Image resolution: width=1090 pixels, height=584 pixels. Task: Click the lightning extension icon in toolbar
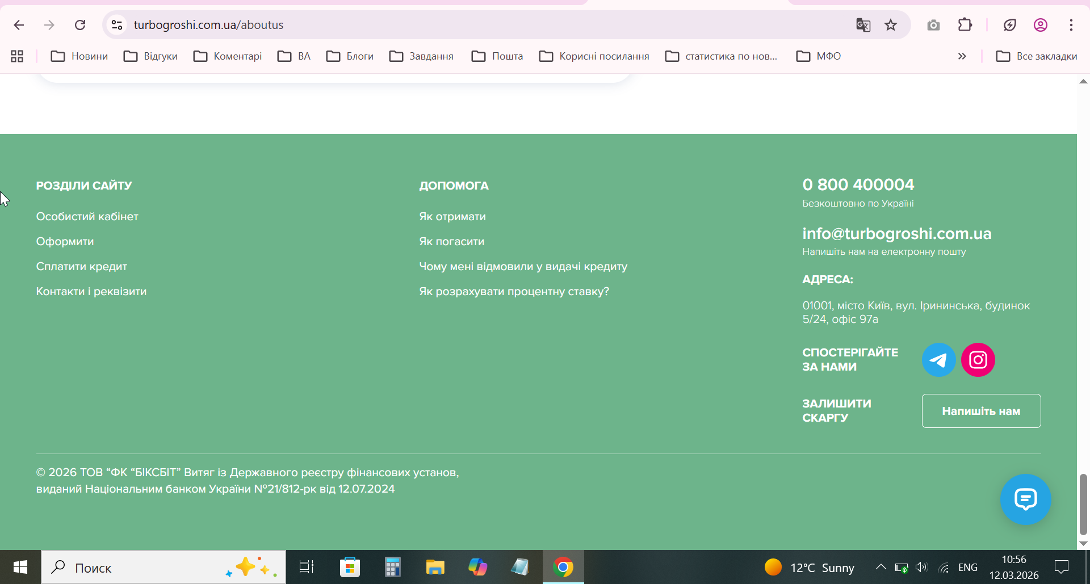point(1009,25)
